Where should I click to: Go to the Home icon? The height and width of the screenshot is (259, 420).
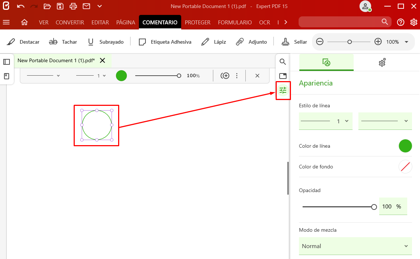(24, 22)
